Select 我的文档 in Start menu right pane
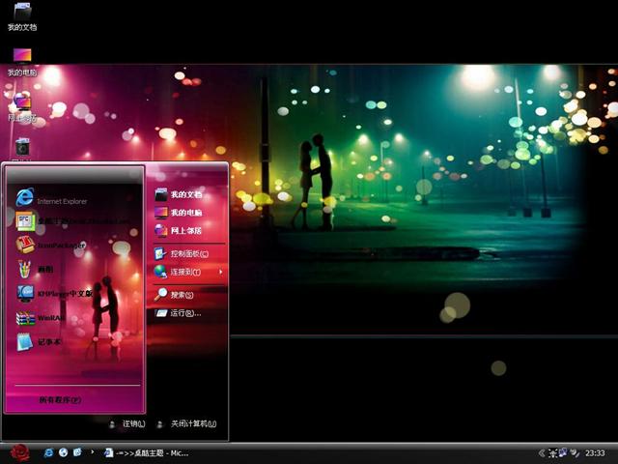 coord(185,194)
